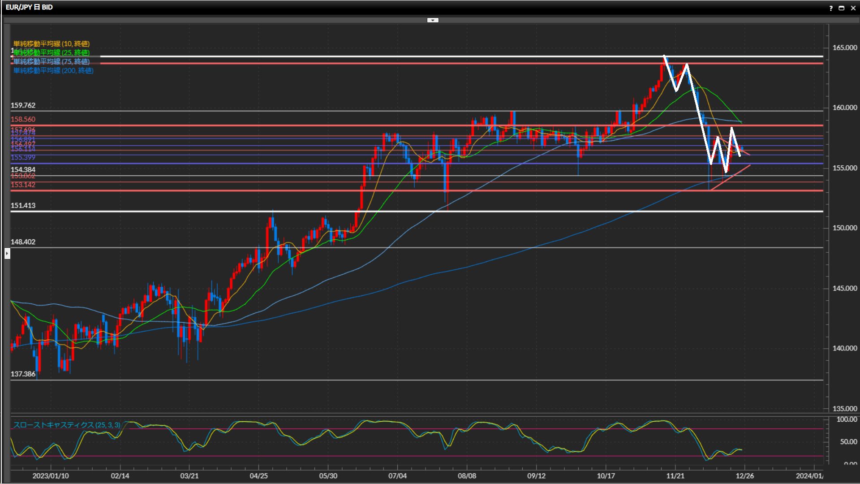This screenshot has width=860, height=484.
Task: Click the EUR/JPY 日 BID title
Action: click(29, 7)
